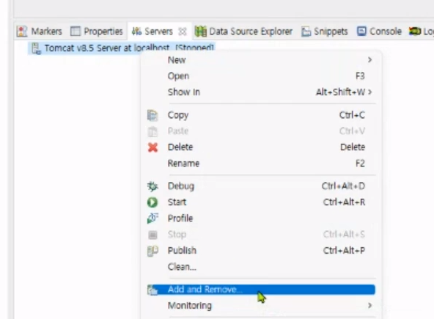Choose Rename from the context menu
Screen dimensions: 434x319
tap(261, 164)
